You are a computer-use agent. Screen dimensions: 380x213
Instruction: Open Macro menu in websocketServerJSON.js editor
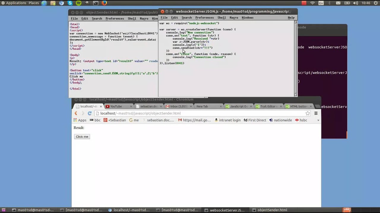pyautogui.click(x=234, y=18)
